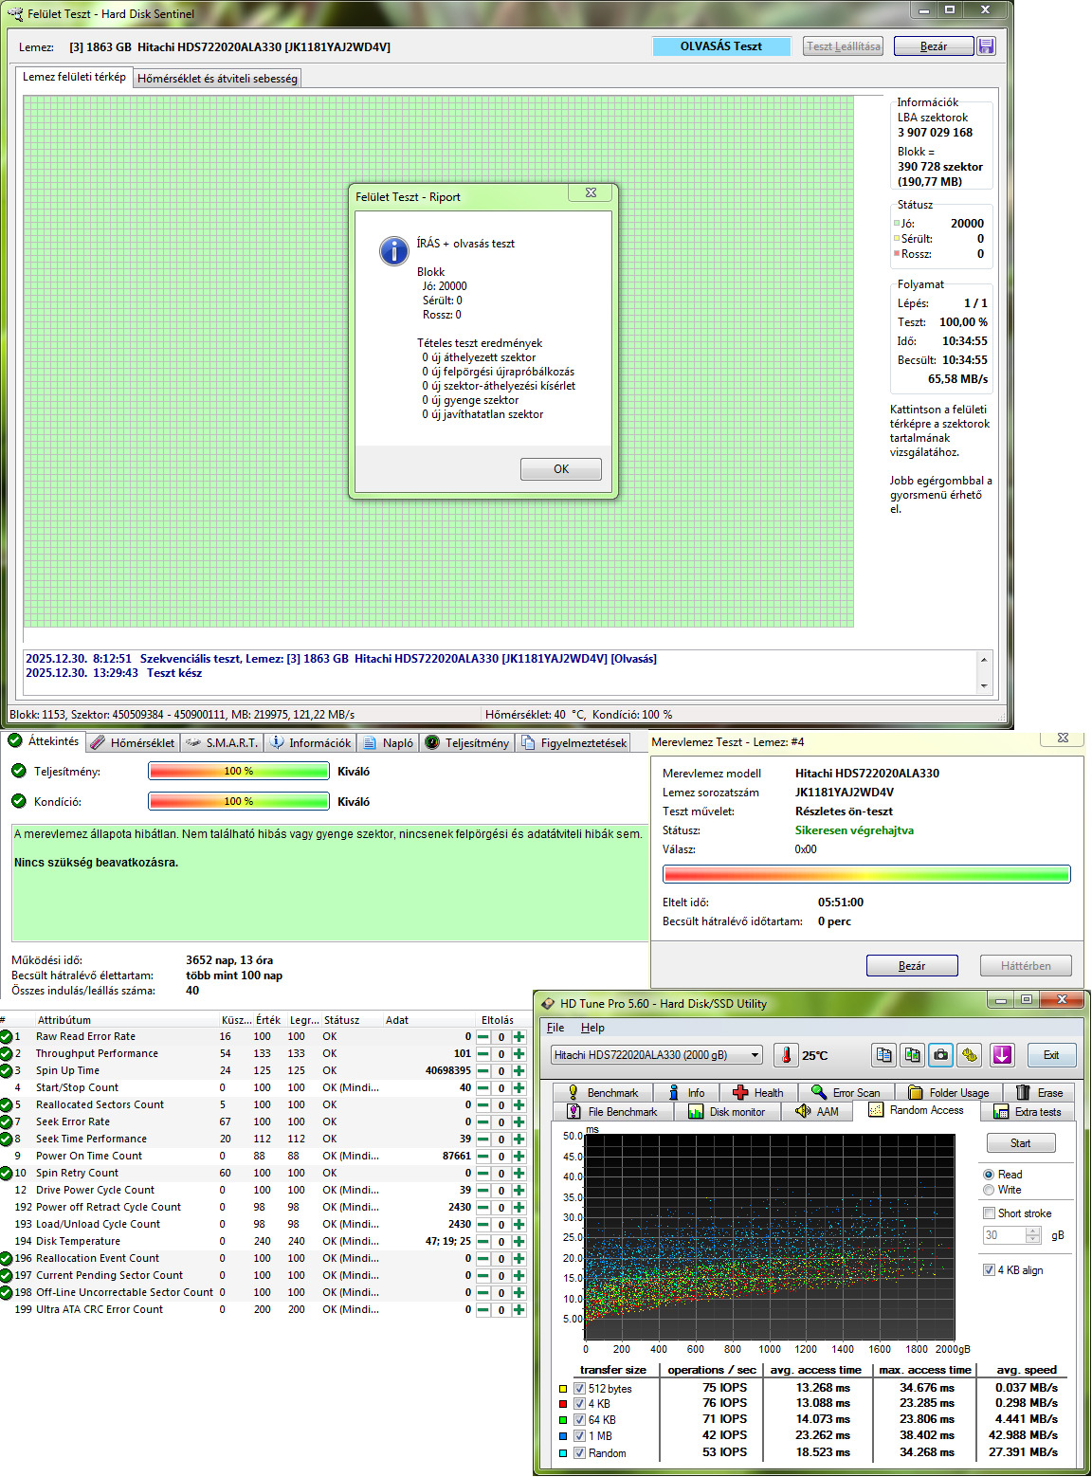Screen dimensions: 1092x1477
Task: Click the blue info icon in Riport dialog
Action: click(393, 251)
